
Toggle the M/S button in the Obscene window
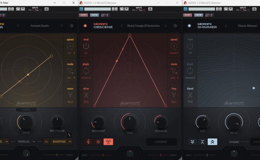click(95, 15)
